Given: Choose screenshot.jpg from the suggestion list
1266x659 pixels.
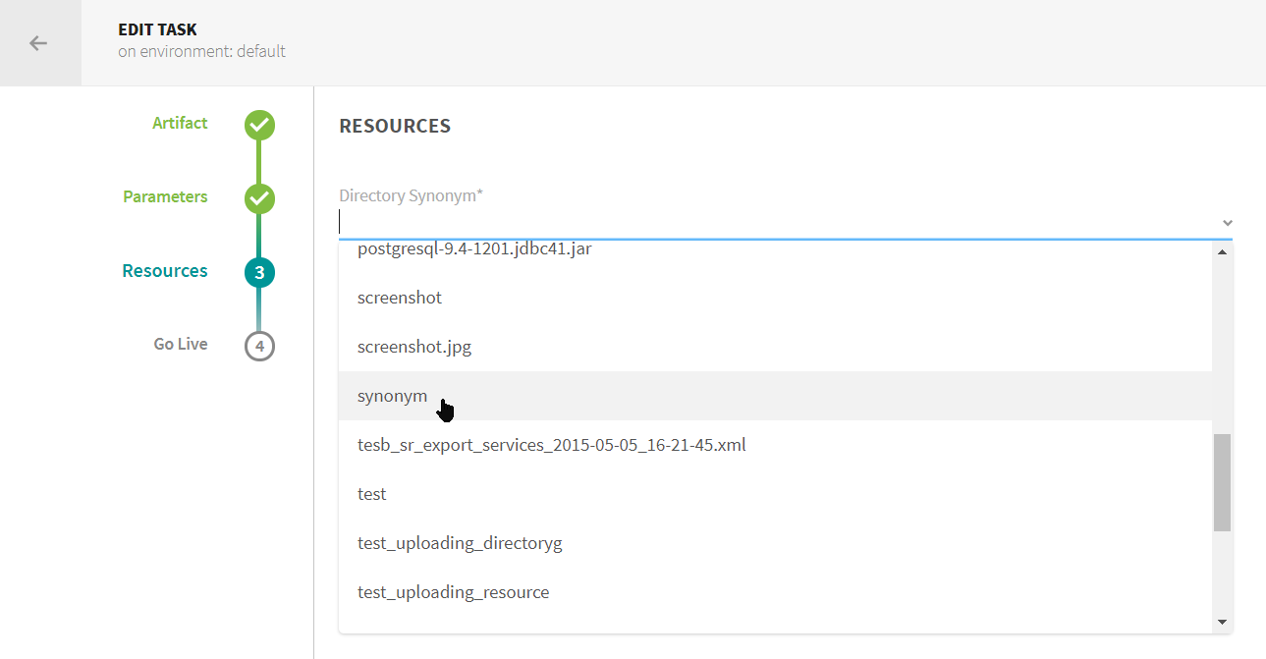Looking at the screenshot, I should (413, 346).
